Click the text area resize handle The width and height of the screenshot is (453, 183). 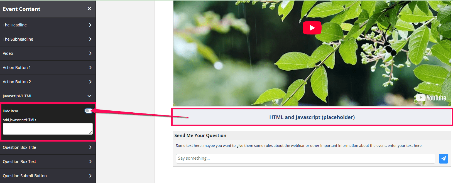click(90, 133)
